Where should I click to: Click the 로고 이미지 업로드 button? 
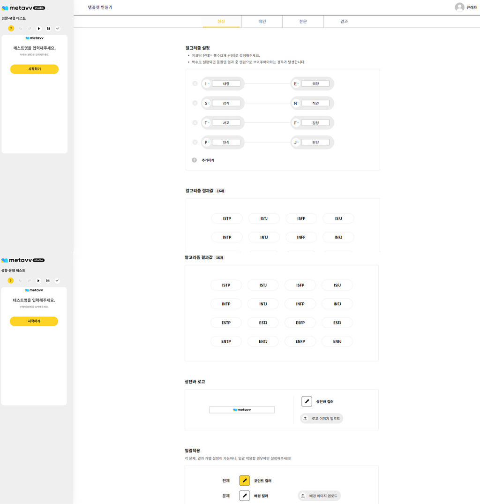(322, 419)
